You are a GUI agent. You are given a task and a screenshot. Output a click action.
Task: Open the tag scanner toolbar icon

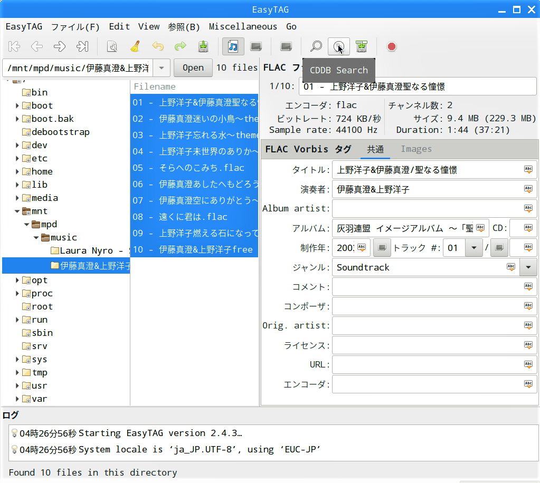click(112, 46)
